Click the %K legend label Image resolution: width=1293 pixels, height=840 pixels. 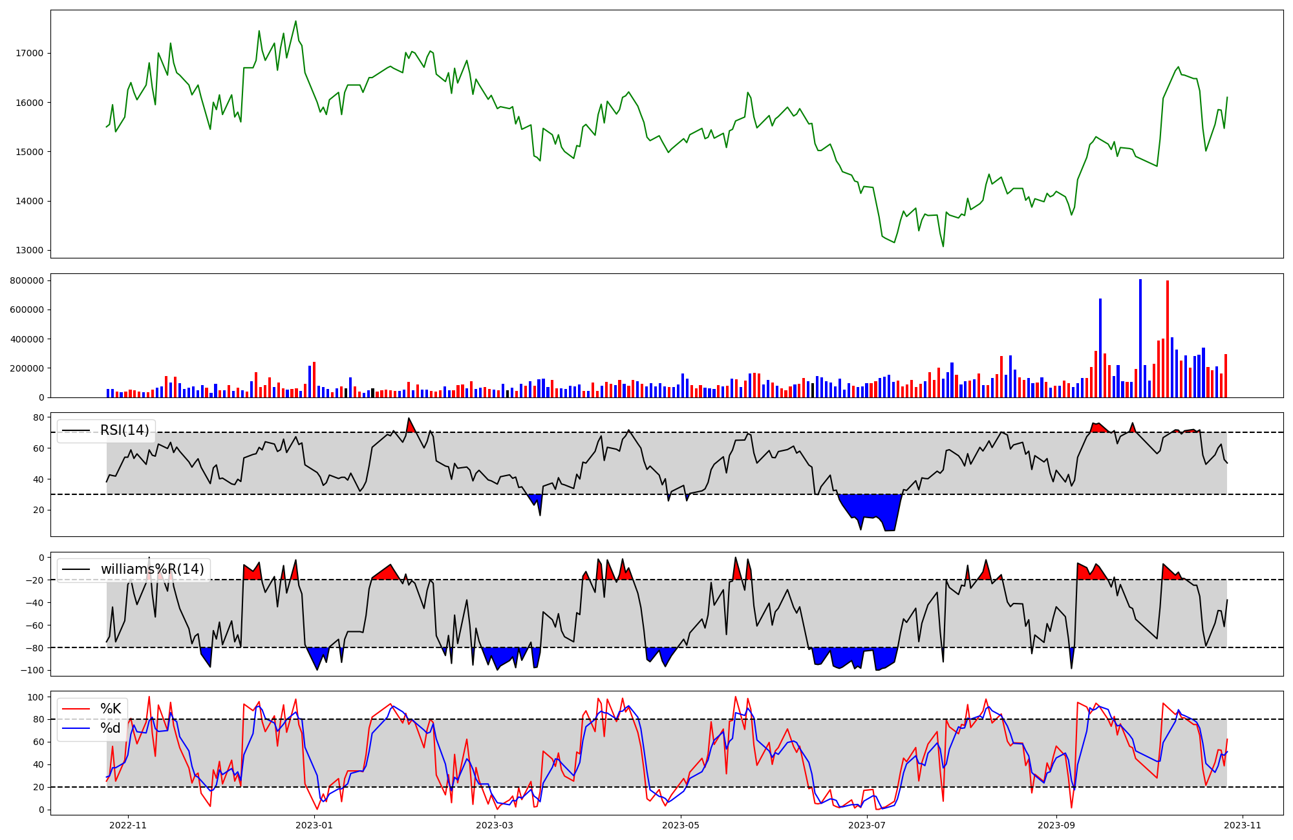click(111, 709)
